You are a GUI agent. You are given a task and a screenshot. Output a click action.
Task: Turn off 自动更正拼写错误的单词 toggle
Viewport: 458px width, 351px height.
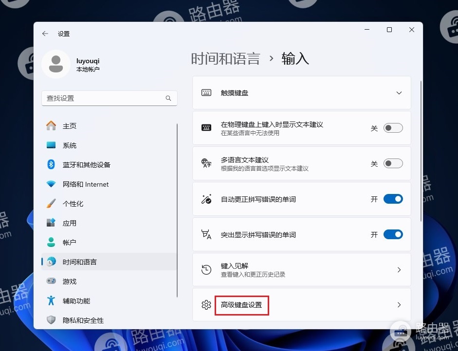pos(393,199)
